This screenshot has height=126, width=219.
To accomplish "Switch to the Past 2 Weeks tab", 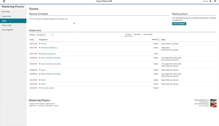I will pyautogui.click(x=148, y=35).
